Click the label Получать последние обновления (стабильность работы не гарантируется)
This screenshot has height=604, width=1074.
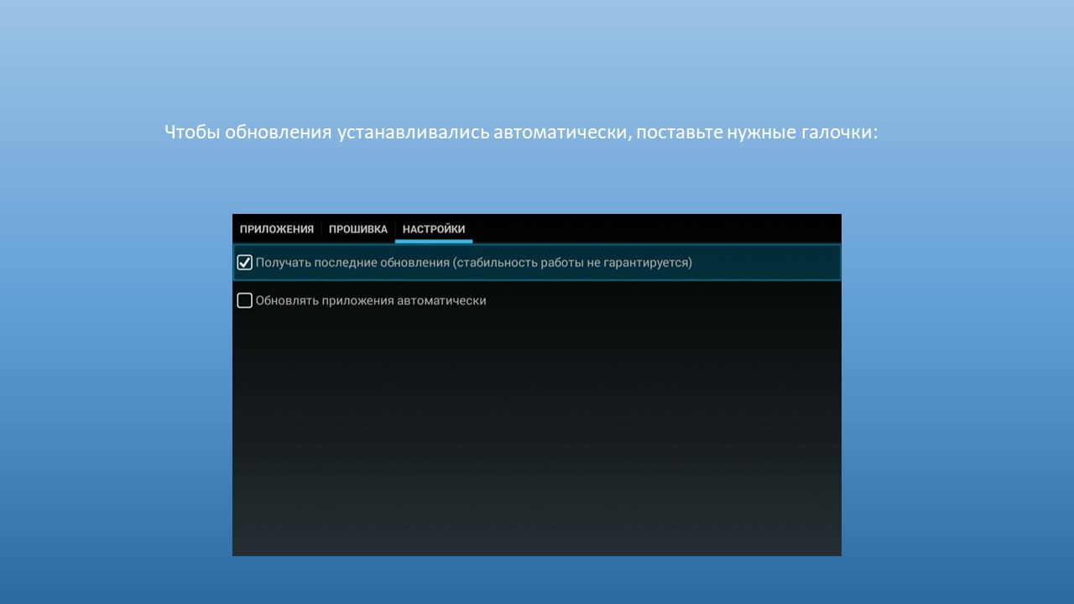point(474,263)
